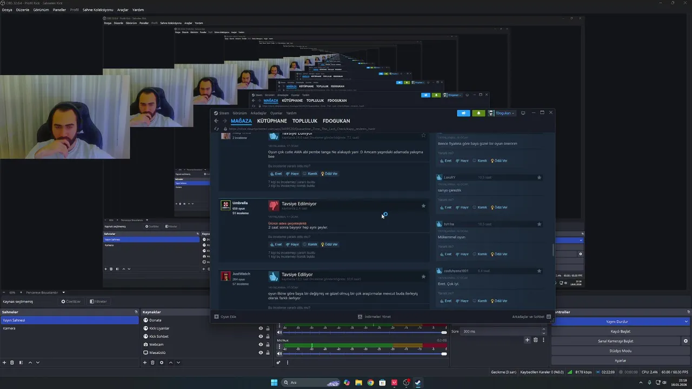Add a new source with the plus icon in Kaynaklar
692x389 pixels.
point(144,363)
